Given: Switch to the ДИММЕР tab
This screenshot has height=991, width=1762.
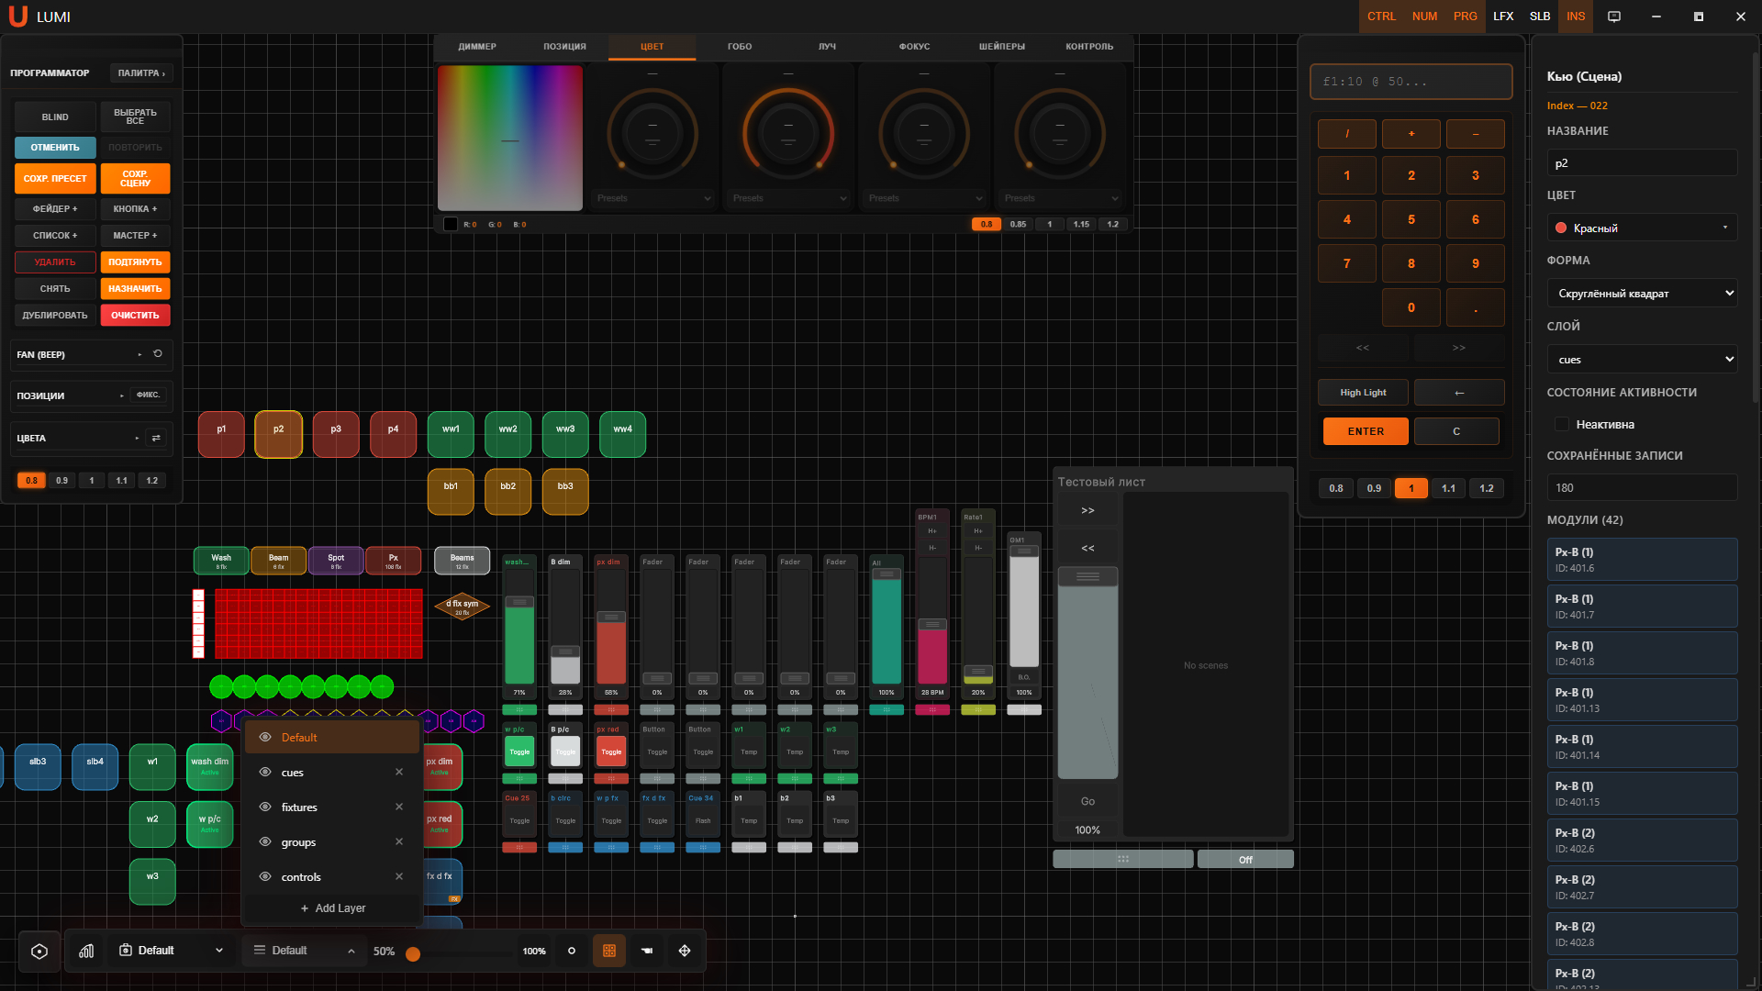Looking at the screenshot, I should (x=477, y=46).
